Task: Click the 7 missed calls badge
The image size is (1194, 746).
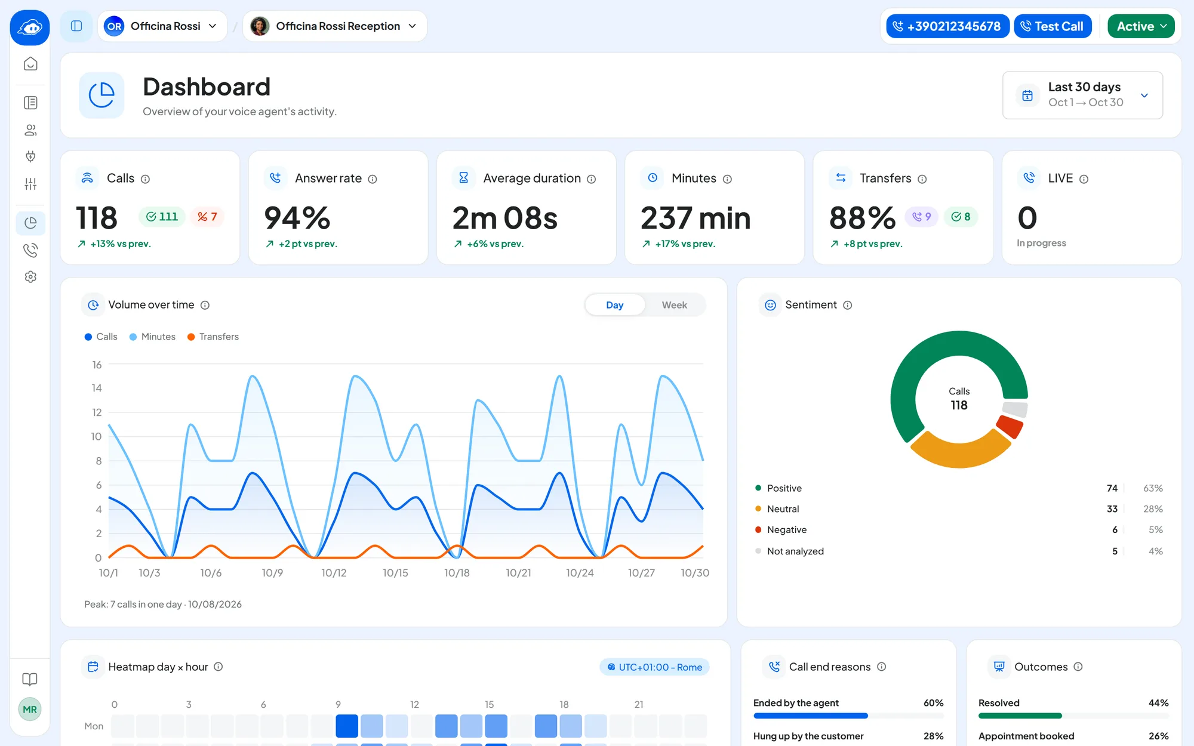Action: [207, 217]
